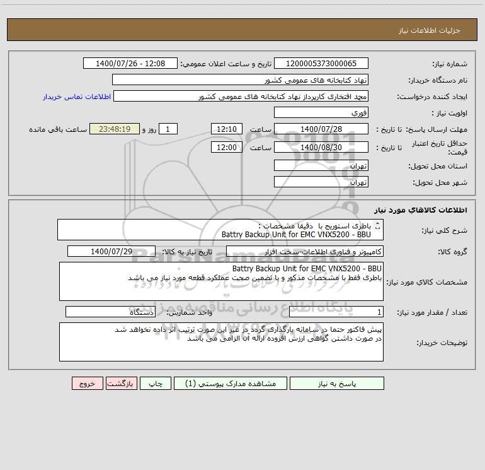The height and width of the screenshot is (470, 485).
Task: Click the label تاریخ و ساعت اعلان عمومی
Action: click(226, 64)
